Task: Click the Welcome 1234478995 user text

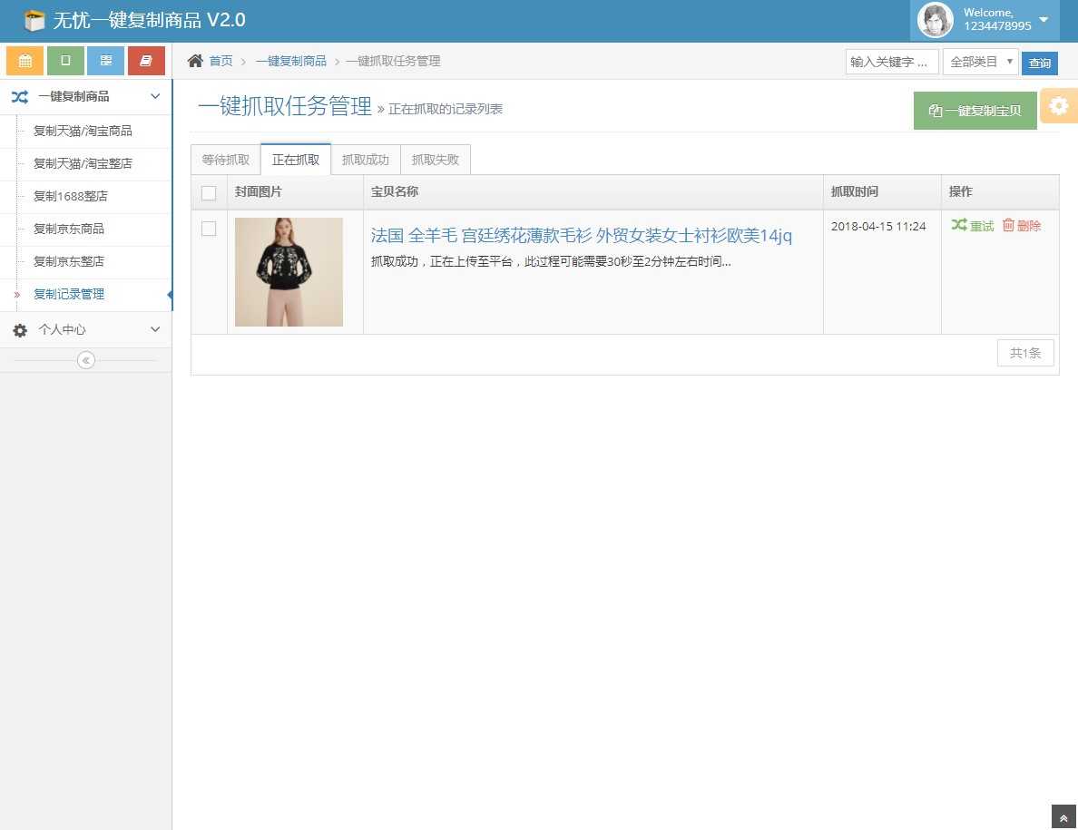Action: click(997, 19)
